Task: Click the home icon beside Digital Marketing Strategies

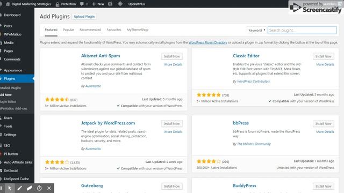Action: tap(8, 4)
